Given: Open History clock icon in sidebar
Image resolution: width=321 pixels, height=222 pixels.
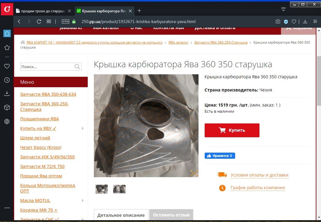Looking at the screenshot, I should point(7,80).
